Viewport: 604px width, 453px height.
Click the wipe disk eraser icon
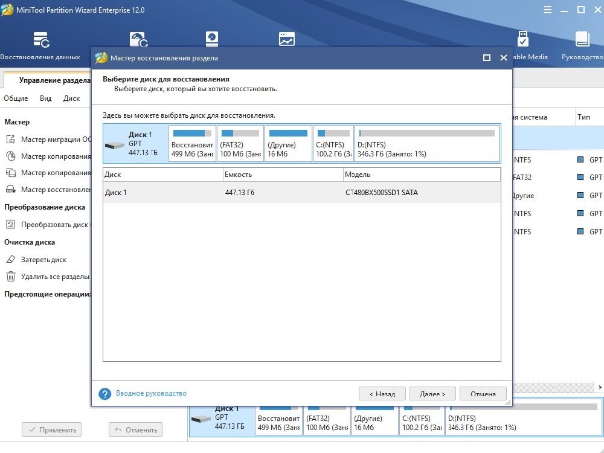click(11, 259)
